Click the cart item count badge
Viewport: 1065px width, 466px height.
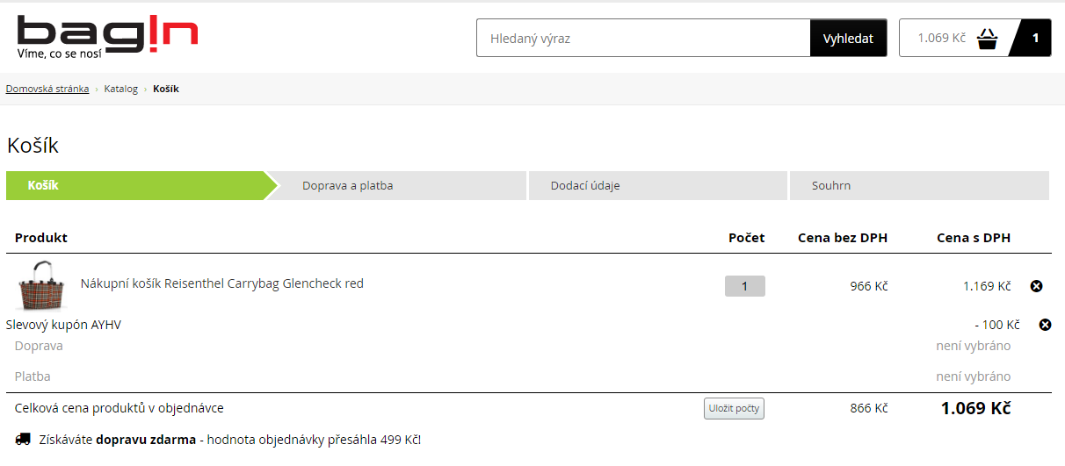pyautogui.click(x=1034, y=38)
